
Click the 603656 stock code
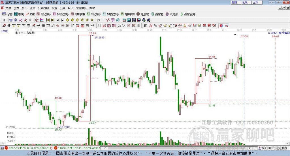pos(273,33)
